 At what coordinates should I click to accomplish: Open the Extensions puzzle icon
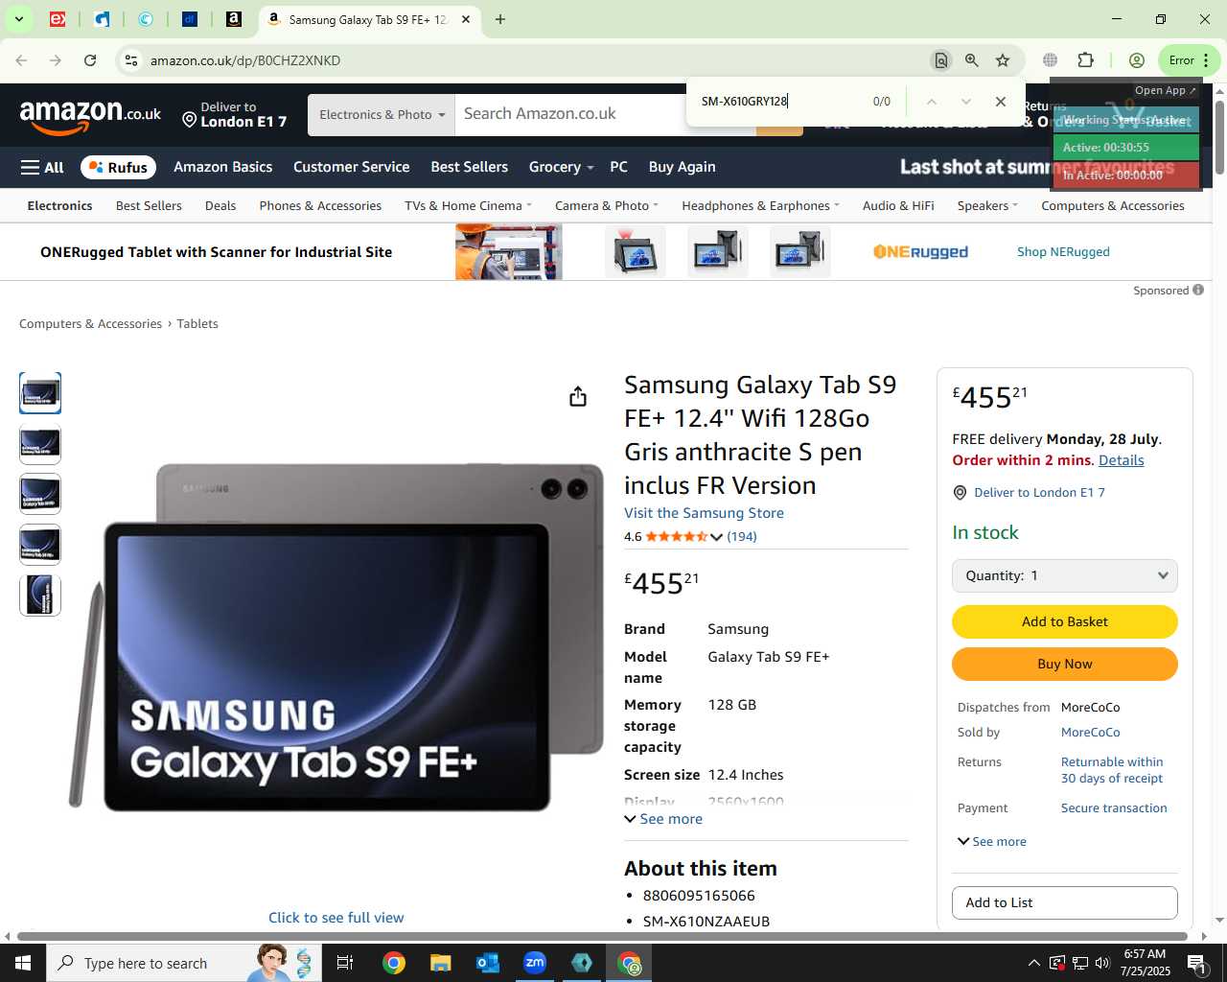click(1086, 60)
